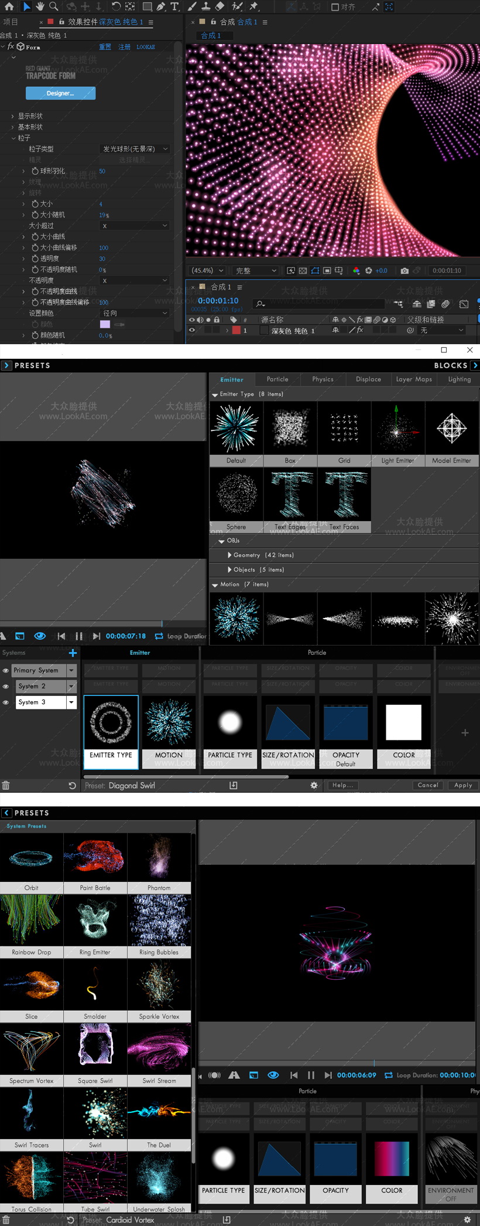Click the Designer... button

click(x=60, y=93)
